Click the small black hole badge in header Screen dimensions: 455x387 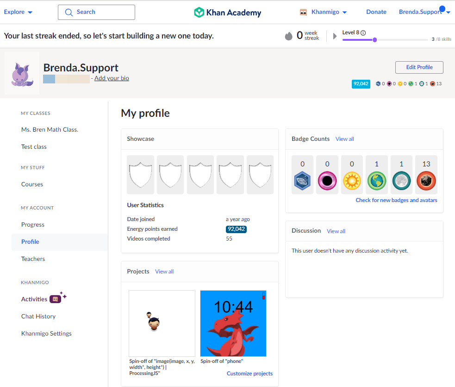(389, 84)
